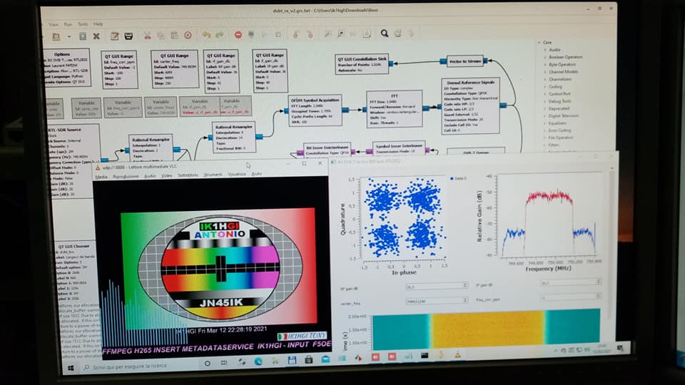Click the paste icon in GRC toolbar
The image size is (685, 385).
tap(174, 36)
